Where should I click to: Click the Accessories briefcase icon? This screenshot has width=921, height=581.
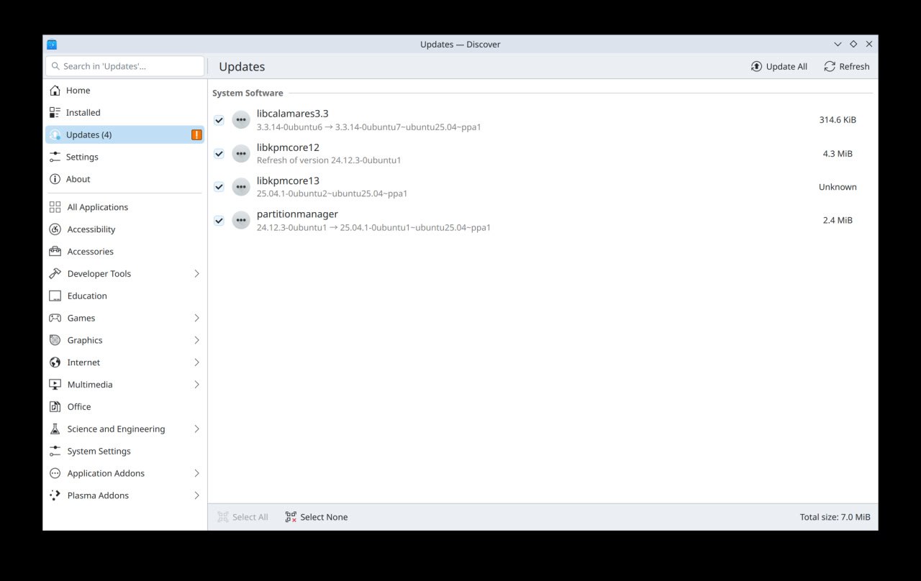[55, 252]
